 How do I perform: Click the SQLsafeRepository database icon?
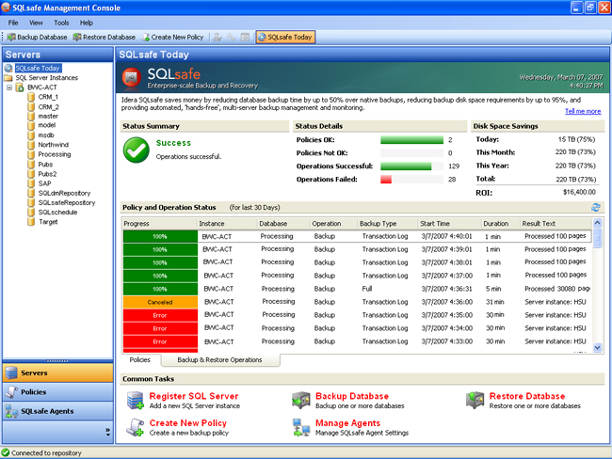31,202
